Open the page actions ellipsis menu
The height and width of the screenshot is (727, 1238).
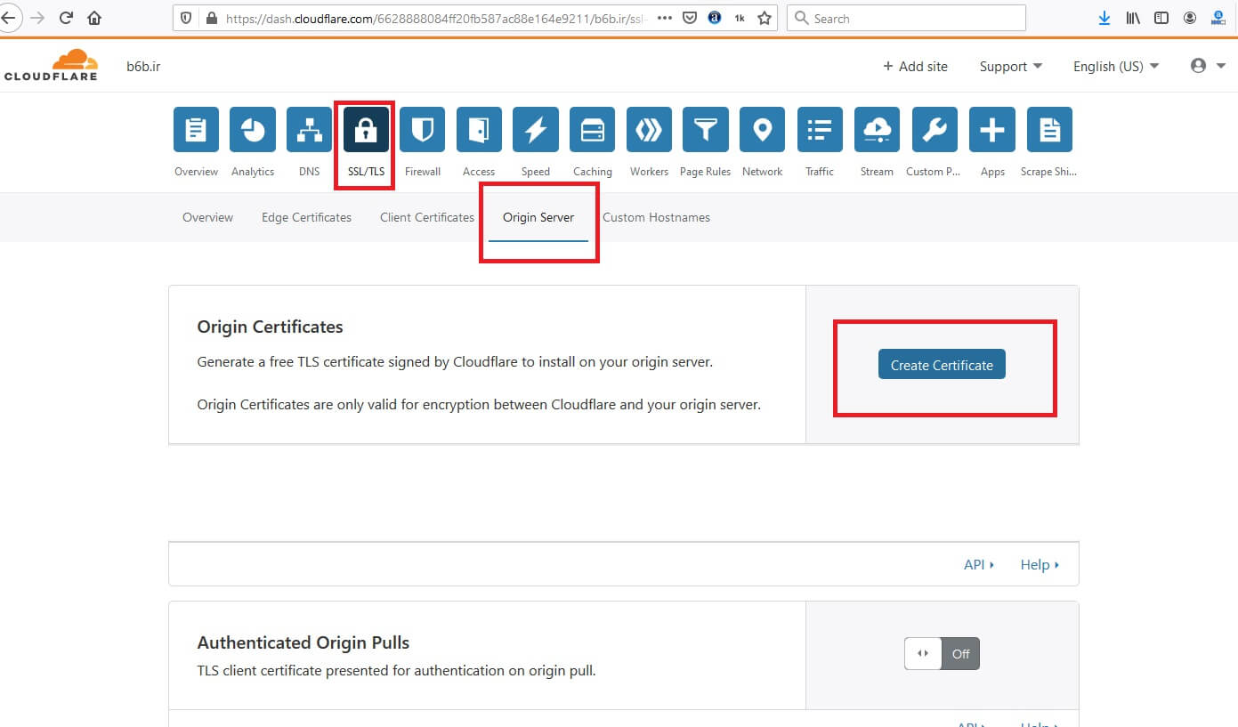tap(664, 18)
